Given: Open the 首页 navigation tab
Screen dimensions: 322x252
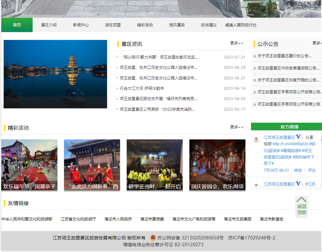Looking at the screenshot, I should coord(17,25).
